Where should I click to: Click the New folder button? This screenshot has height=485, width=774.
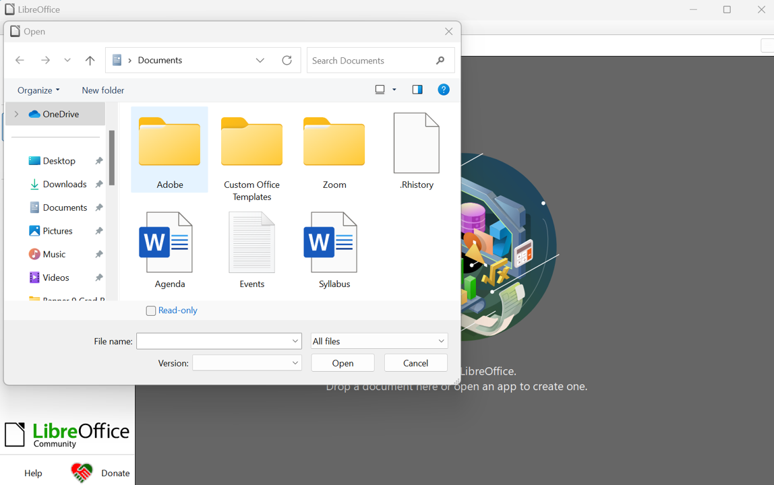[x=102, y=90]
